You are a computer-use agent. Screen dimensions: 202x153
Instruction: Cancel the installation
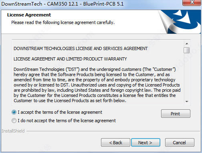[180, 143]
